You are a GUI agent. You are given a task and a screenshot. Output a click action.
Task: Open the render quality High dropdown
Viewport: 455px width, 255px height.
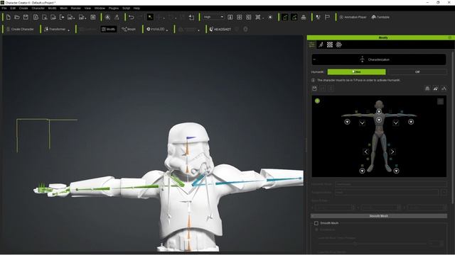213,17
